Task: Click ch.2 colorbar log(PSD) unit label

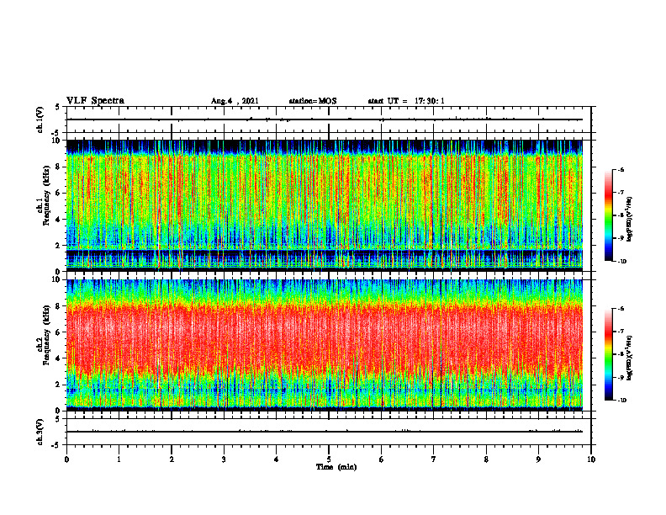Action: pos(631,358)
